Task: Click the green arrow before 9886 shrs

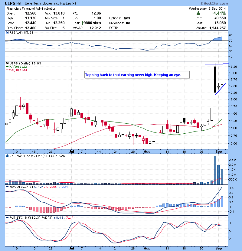Action: point(82,23)
